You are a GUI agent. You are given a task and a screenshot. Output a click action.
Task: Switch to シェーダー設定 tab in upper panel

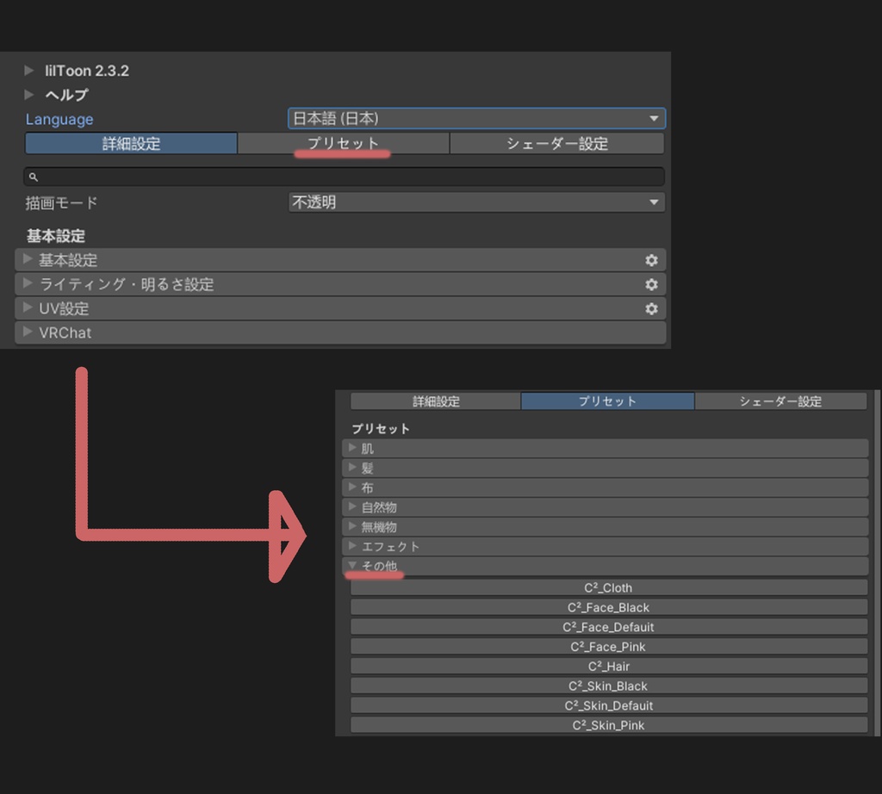pos(557,144)
